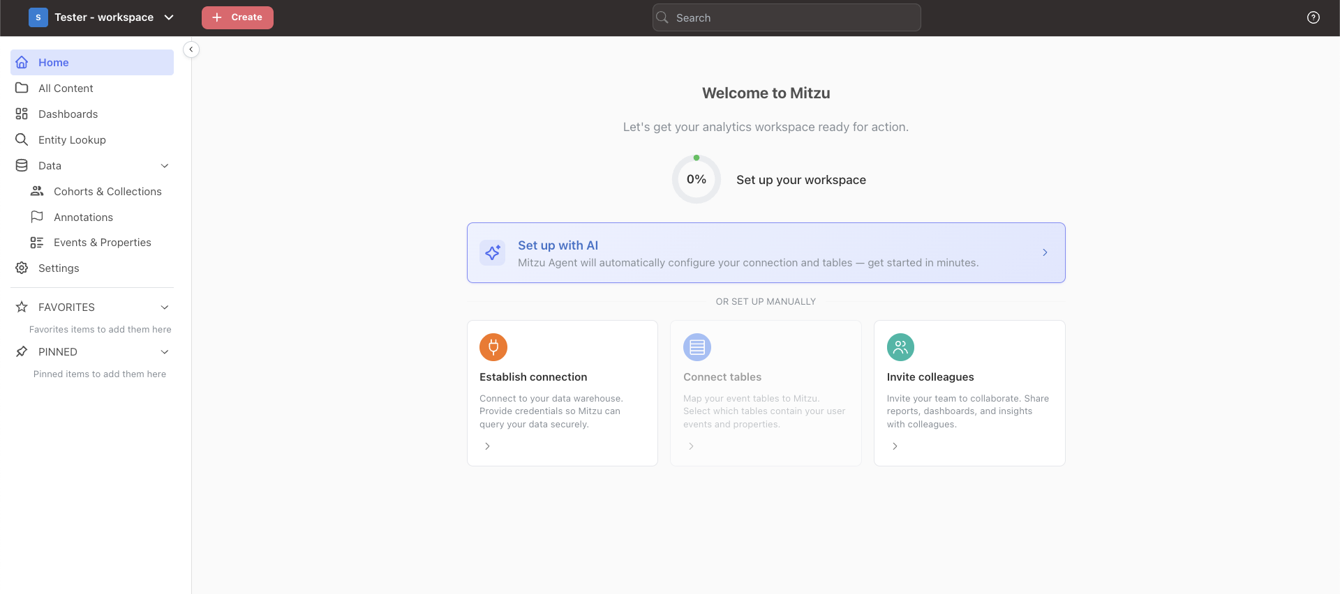
Task: Click the Settings gear icon
Action: pyautogui.click(x=22, y=268)
